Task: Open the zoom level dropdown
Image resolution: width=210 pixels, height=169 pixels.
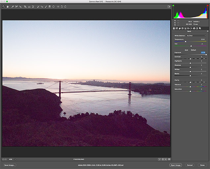Action: click(x=15, y=159)
